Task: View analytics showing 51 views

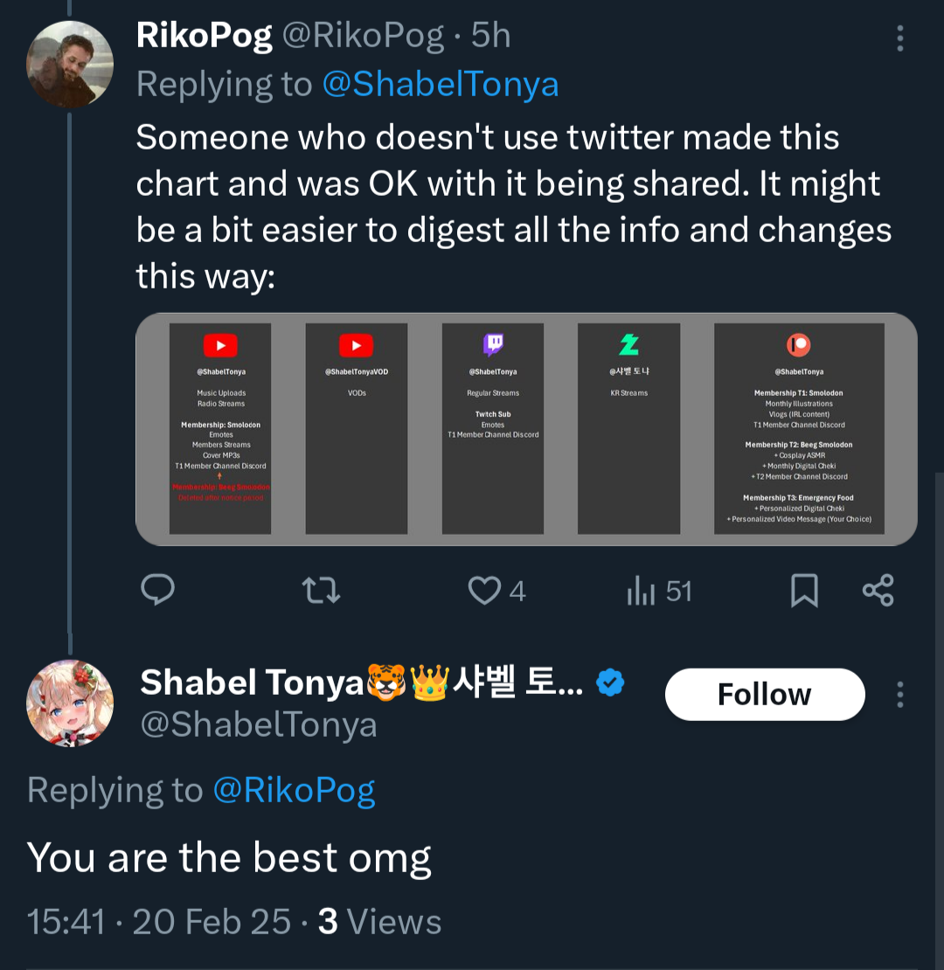Action: pyautogui.click(x=642, y=592)
